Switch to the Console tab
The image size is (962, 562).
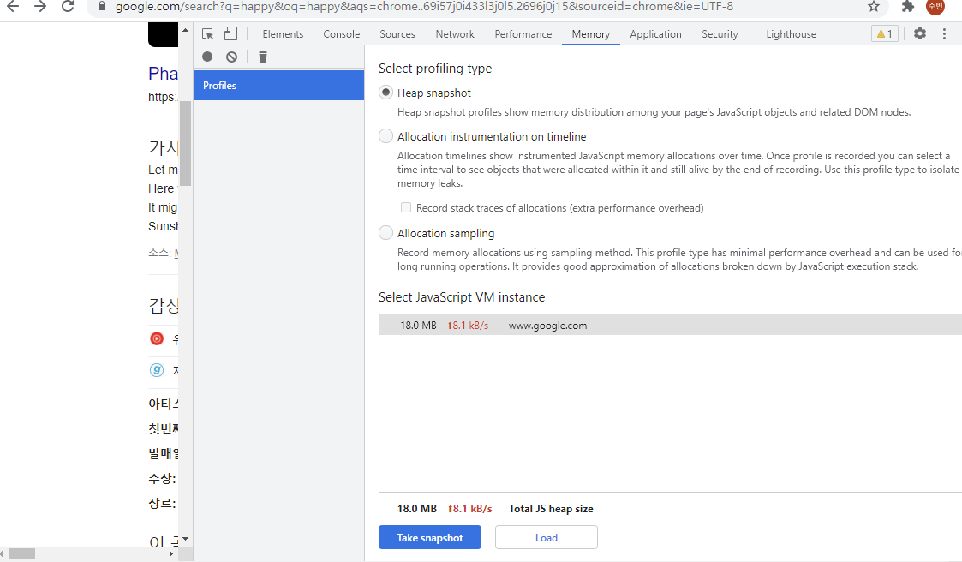click(x=342, y=34)
